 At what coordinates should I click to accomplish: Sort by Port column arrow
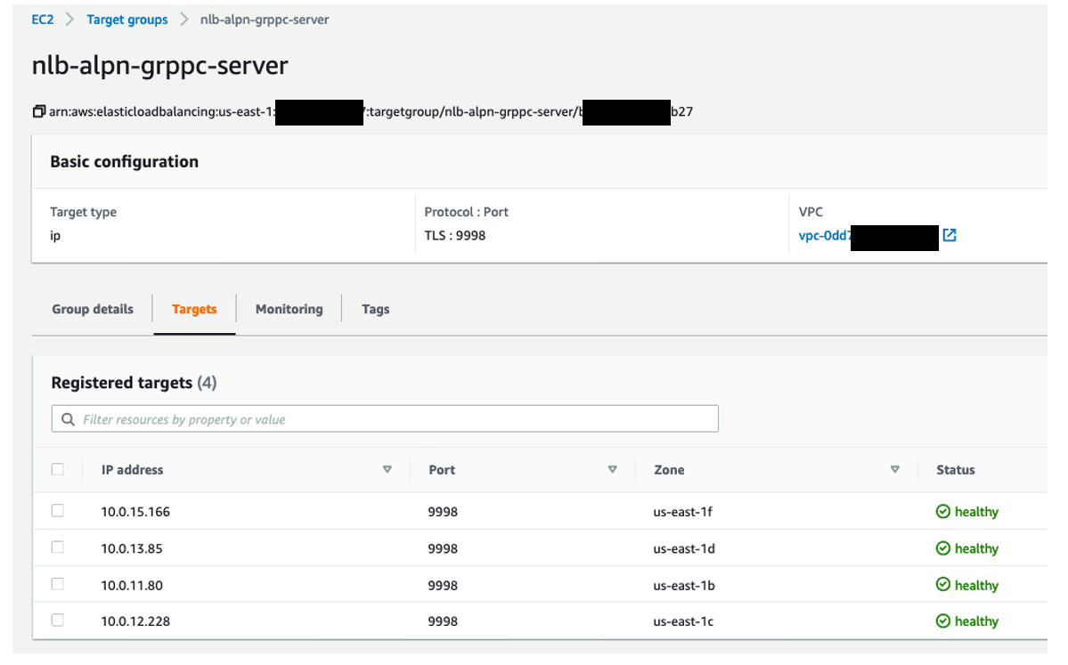pos(612,470)
